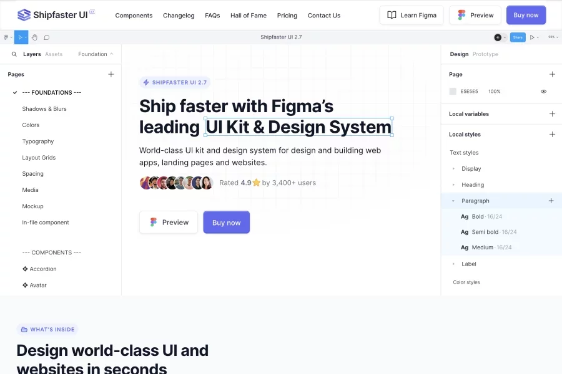Expand the Display text styles group
The image size is (562, 374).
click(453, 169)
